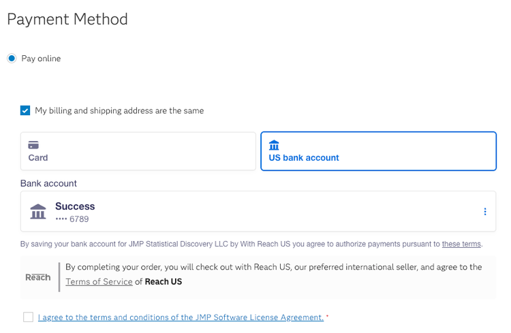Screen dimensions: 511x333
Task: Open the "these terms" link
Action: (x=461, y=244)
